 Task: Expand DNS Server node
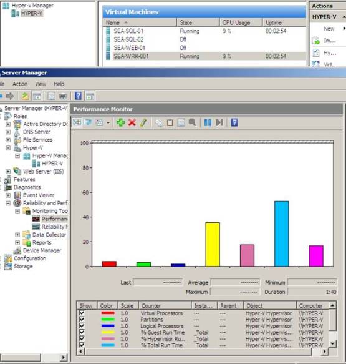[8, 132]
